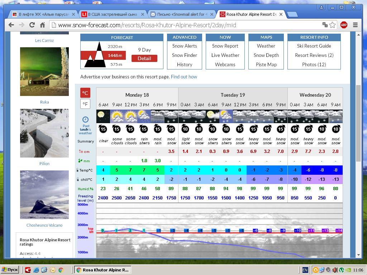Open the Пуск start button
The image size is (367, 275).
pos(10,270)
